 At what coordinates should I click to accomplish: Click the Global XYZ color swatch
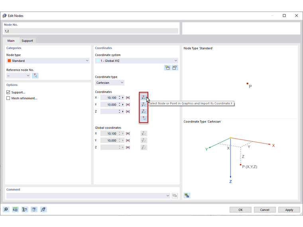coord(98,61)
